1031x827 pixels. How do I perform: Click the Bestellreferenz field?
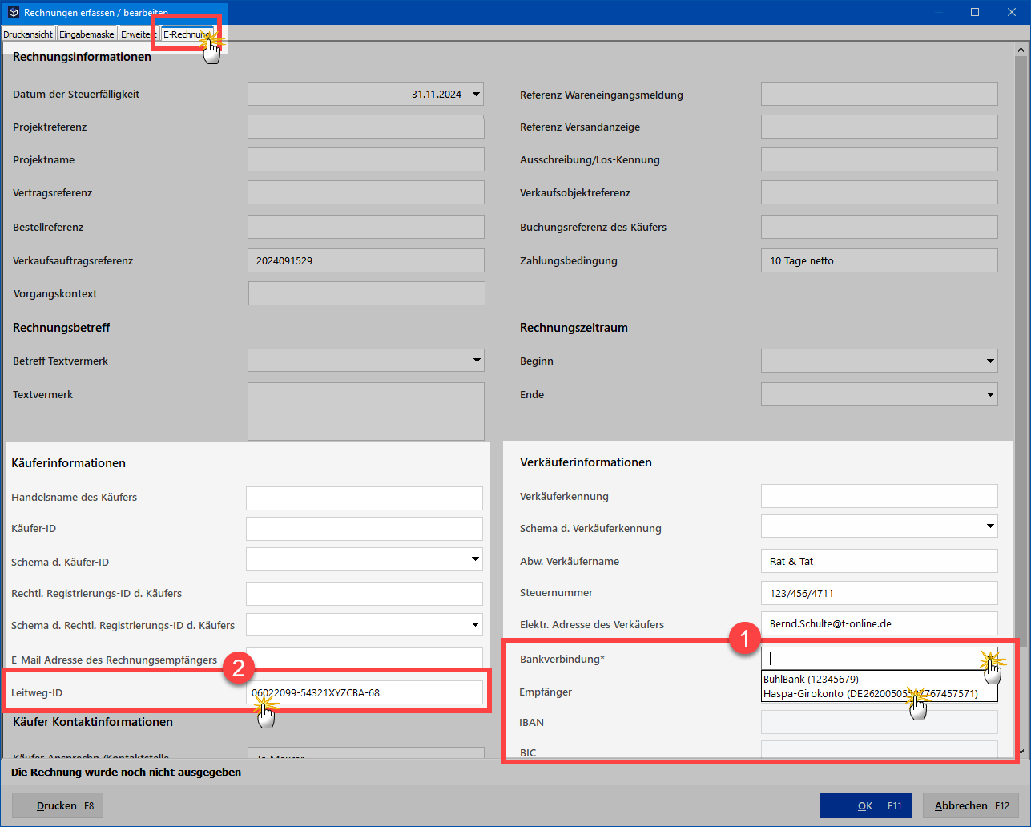coord(366,227)
